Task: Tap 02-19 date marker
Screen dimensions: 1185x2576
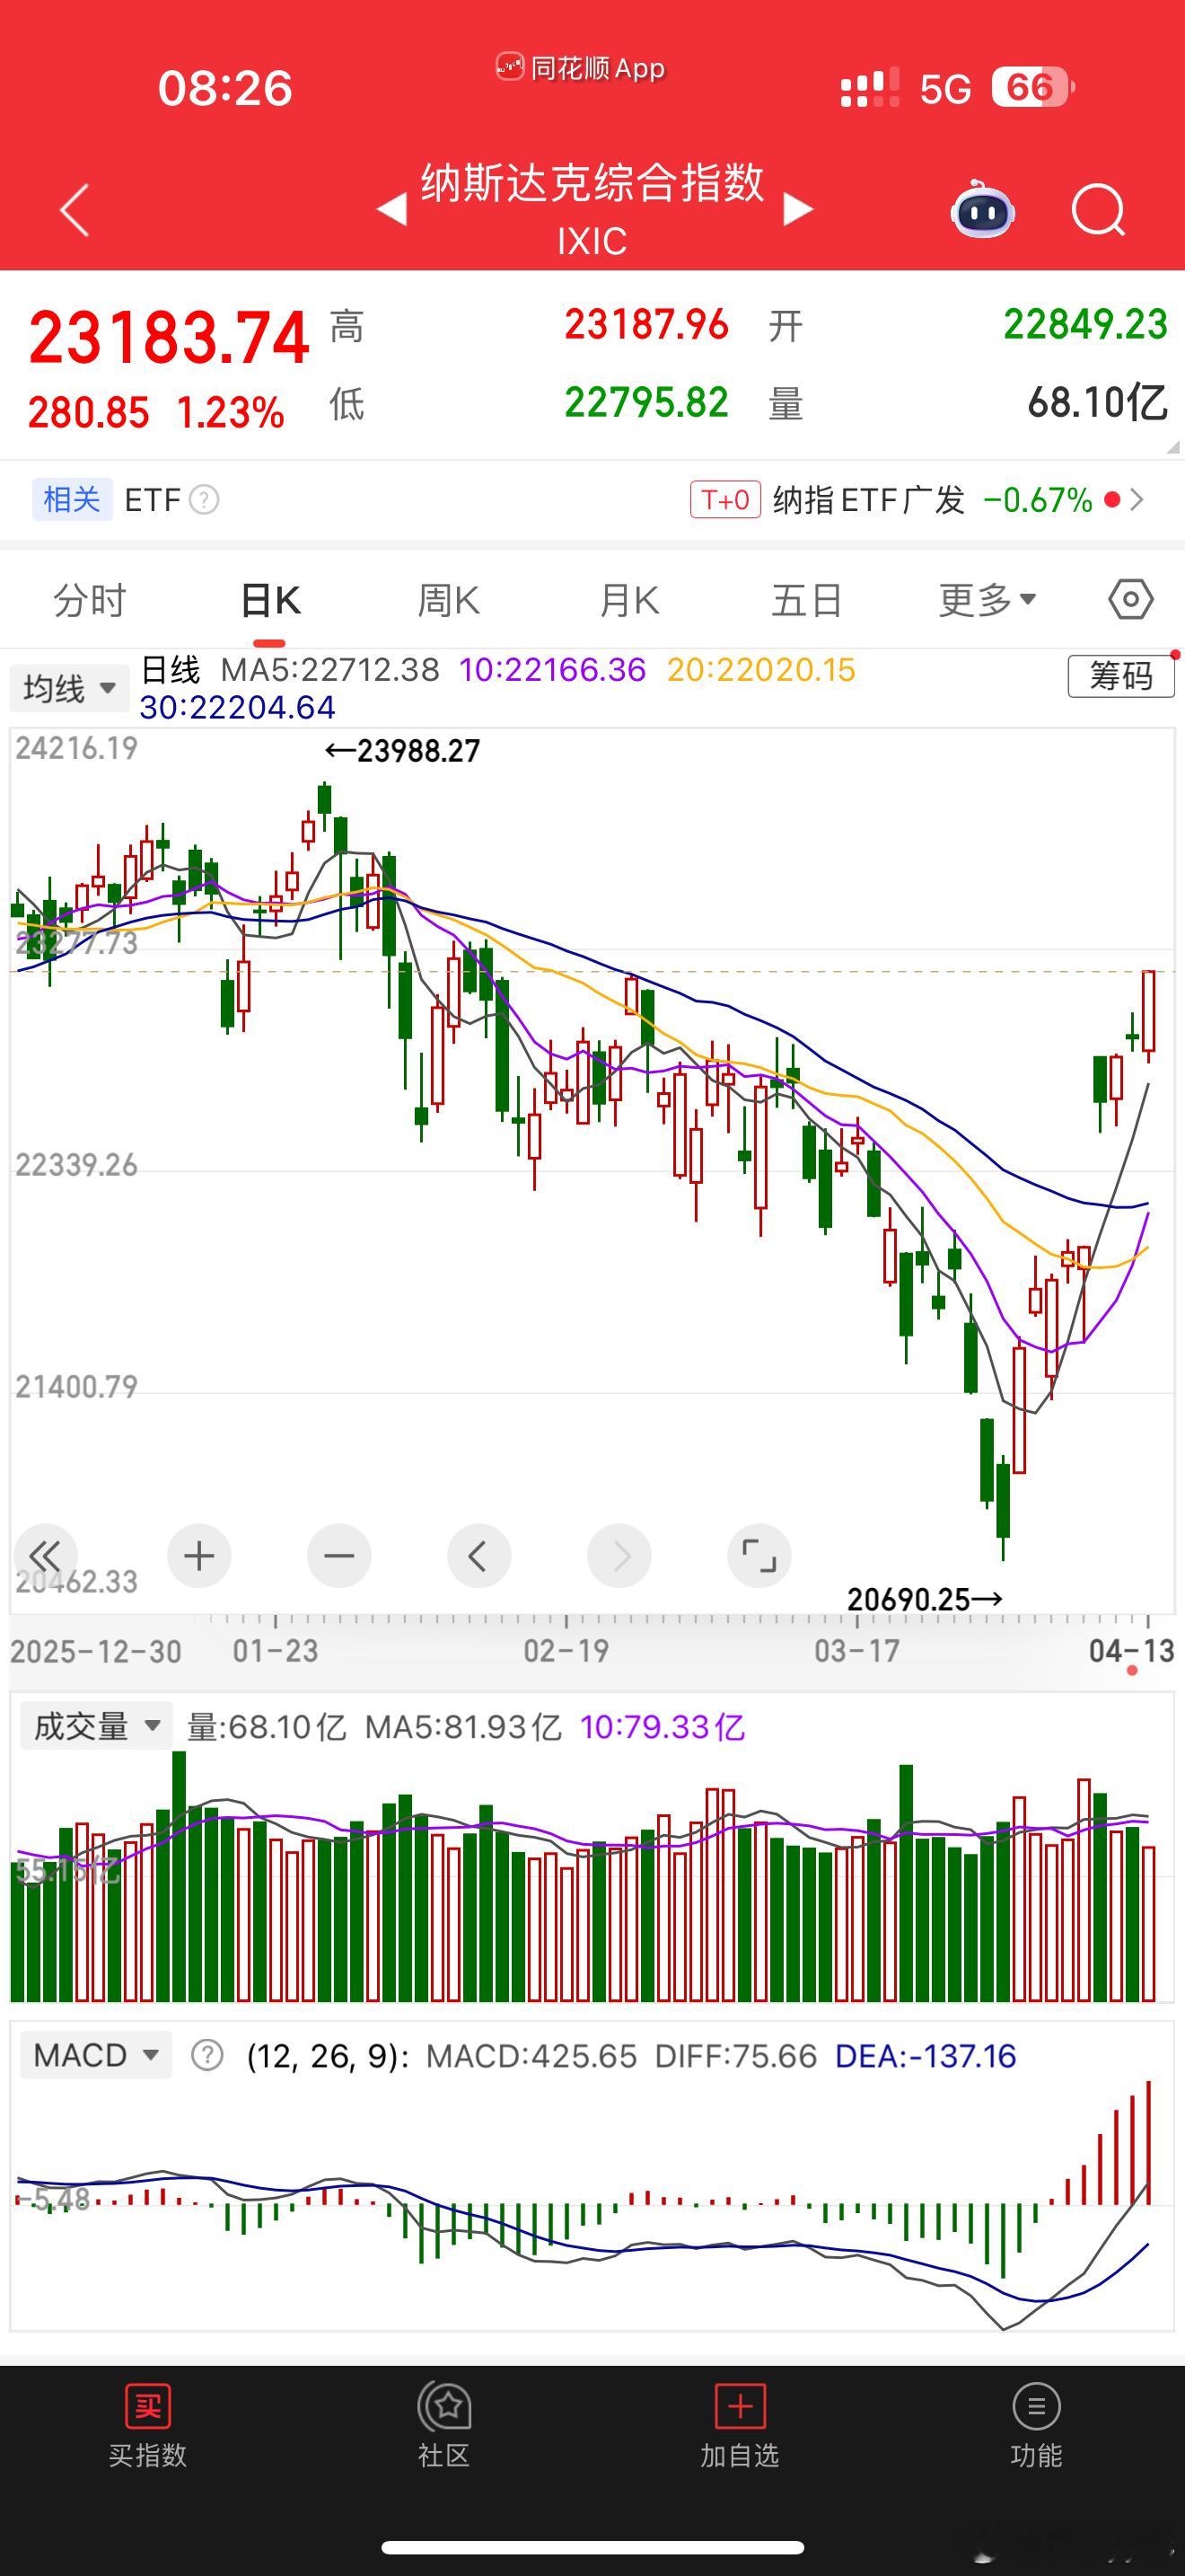Action: pos(566,1650)
